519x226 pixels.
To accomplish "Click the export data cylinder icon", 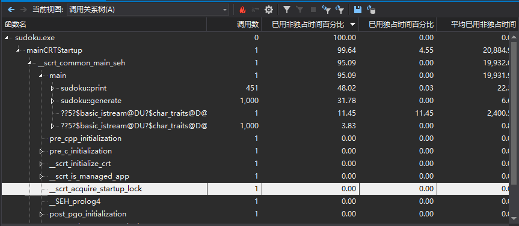I will pyautogui.click(x=372, y=10).
